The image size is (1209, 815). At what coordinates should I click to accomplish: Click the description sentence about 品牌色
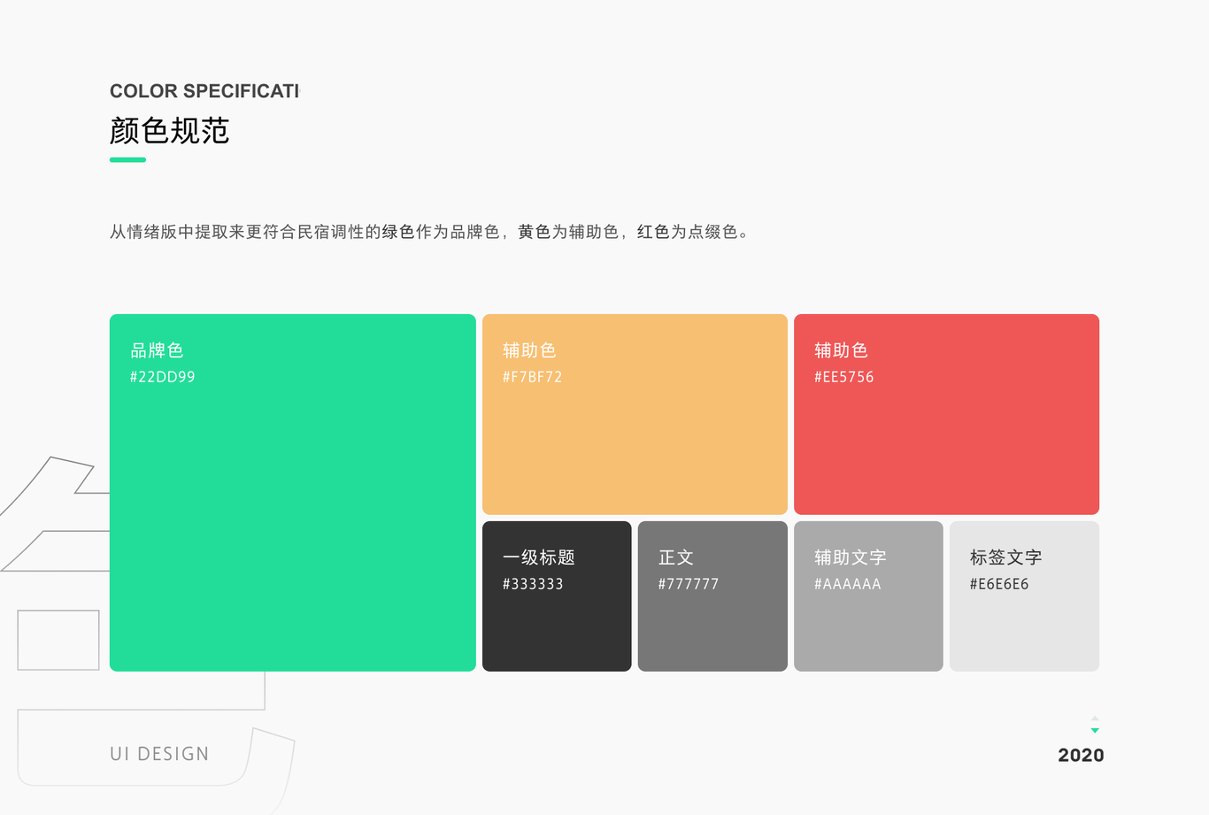(x=428, y=232)
